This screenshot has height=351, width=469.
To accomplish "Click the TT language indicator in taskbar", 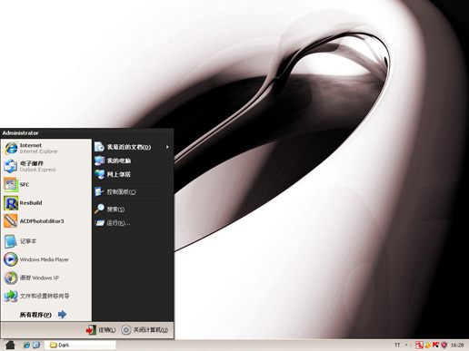I will point(397,345).
